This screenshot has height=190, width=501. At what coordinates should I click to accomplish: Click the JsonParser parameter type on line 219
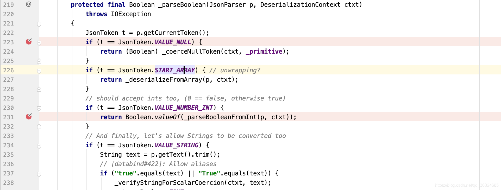point(228,5)
